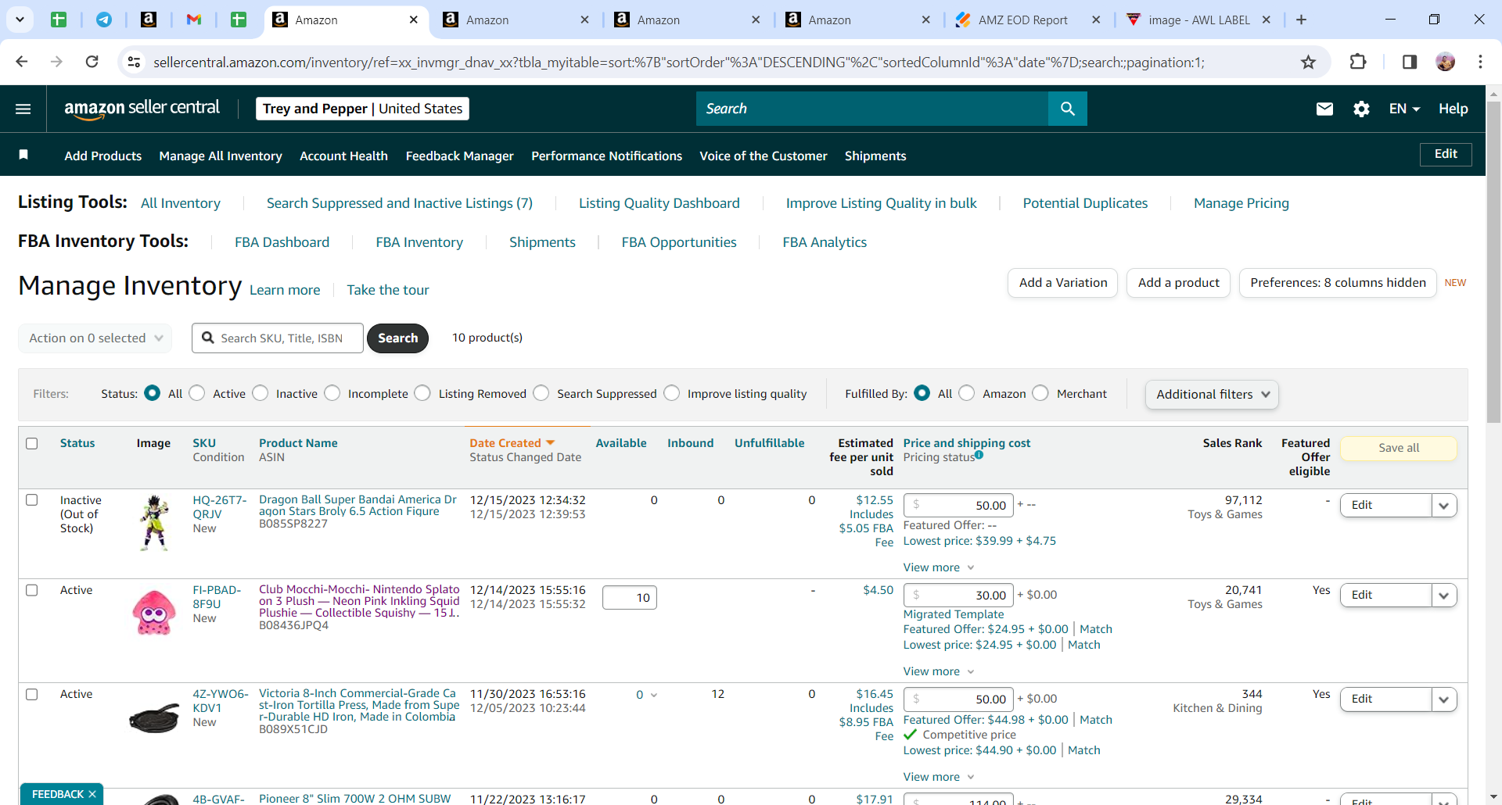Viewport: 1502px width, 805px height.
Task: Filter Fulfilled By Merchant
Action: pyautogui.click(x=1040, y=393)
